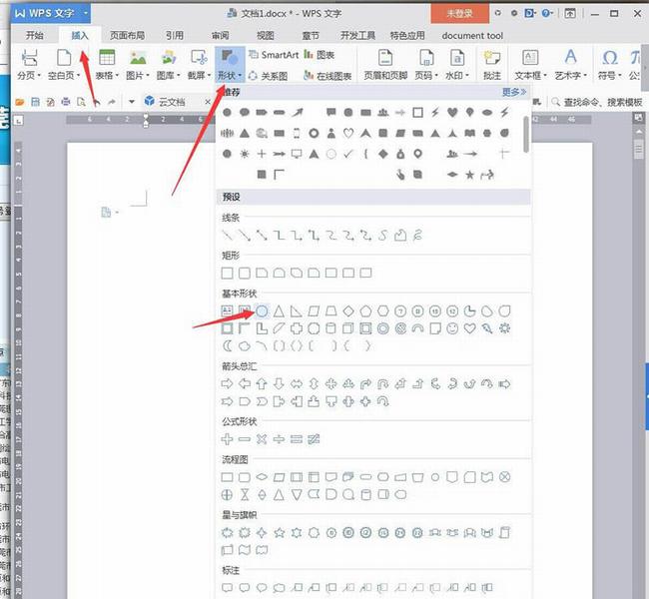Select the decision diamond in 流程图
649x599 pixels.
262,477
